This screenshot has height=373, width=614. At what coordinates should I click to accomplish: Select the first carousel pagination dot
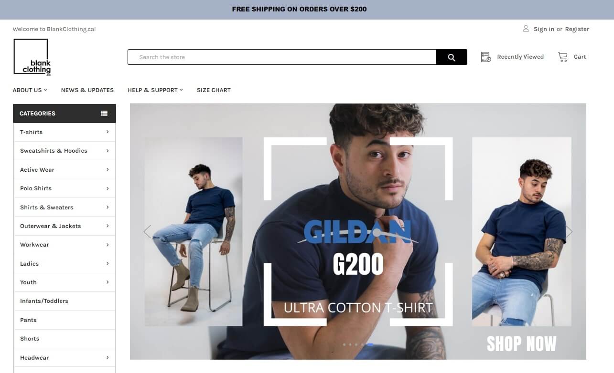(x=344, y=344)
